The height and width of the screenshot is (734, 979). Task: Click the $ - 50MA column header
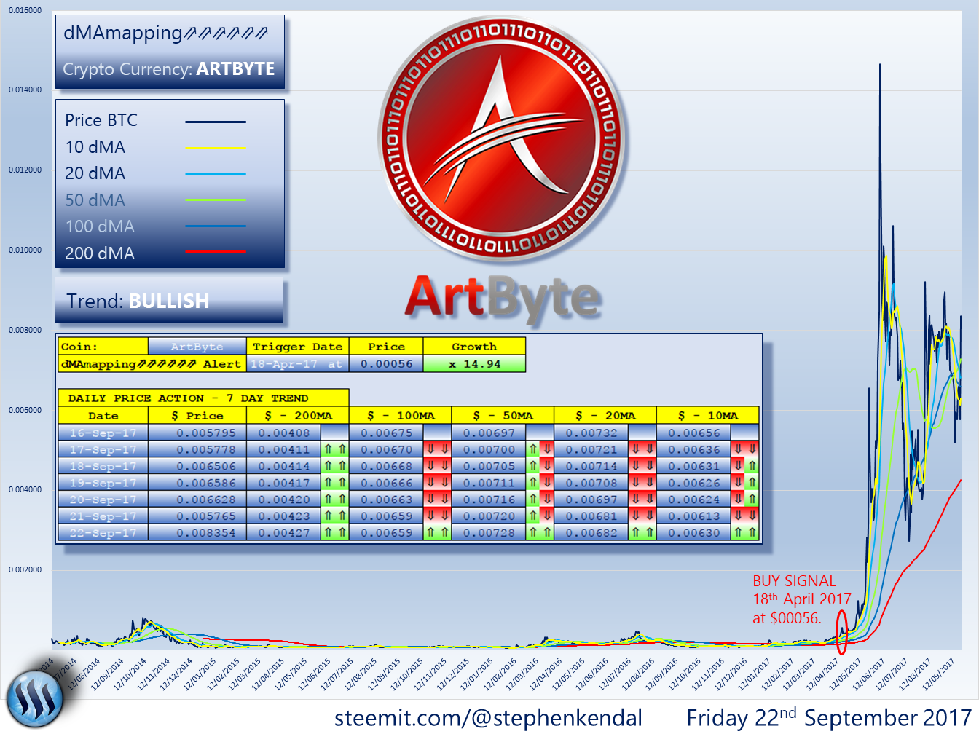(x=503, y=415)
